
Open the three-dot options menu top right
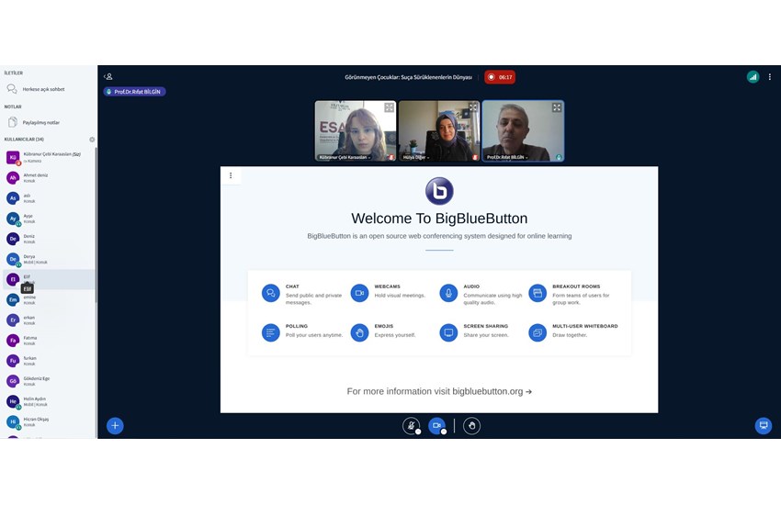pos(770,77)
